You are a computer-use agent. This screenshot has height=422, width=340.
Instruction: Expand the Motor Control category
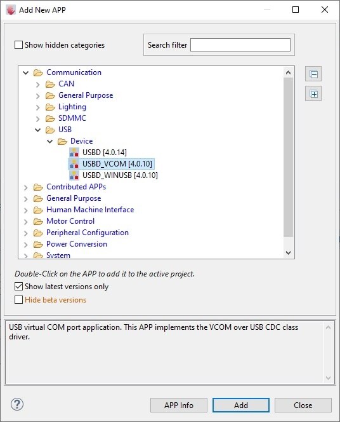26,222
